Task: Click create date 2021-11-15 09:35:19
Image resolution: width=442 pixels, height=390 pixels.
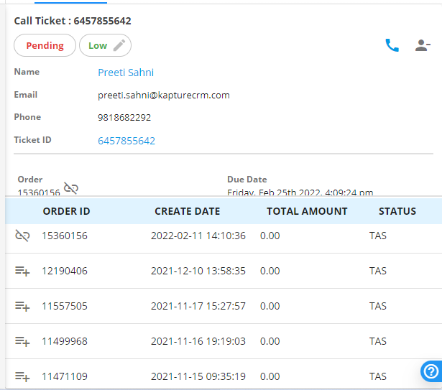Action: coord(198,376)
